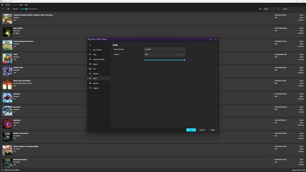Open the File menu in main window
This screenshot has width=306, height=172.
(2, 5)
